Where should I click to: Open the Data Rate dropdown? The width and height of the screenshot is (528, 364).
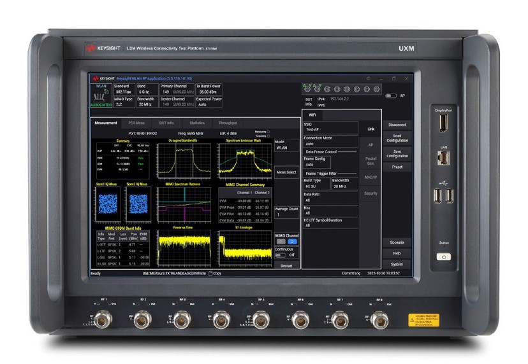[330, 197]
